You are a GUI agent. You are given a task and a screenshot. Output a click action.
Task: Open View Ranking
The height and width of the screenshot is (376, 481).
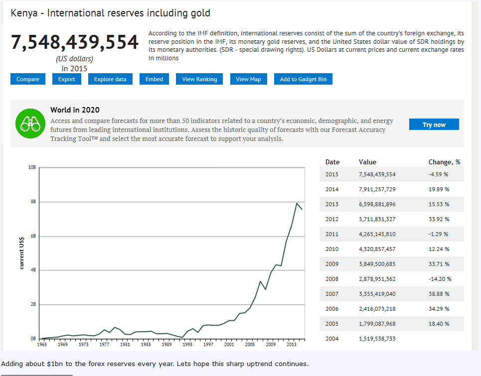tap(199, 79)
